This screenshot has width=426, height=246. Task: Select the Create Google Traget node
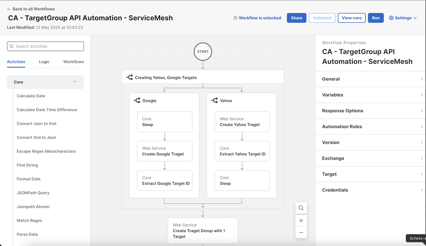pos(164,151)
